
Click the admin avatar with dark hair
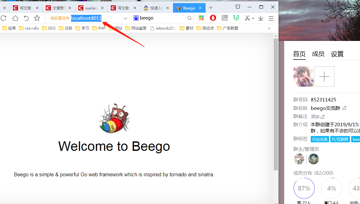[314, 159]
